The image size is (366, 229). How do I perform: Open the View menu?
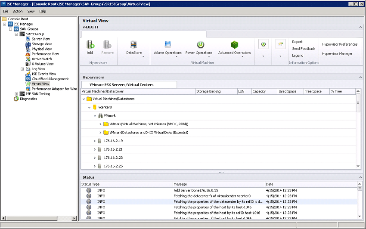31,11
